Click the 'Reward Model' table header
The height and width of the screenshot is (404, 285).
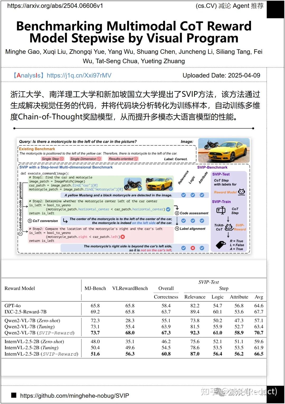tap(20, 288)
